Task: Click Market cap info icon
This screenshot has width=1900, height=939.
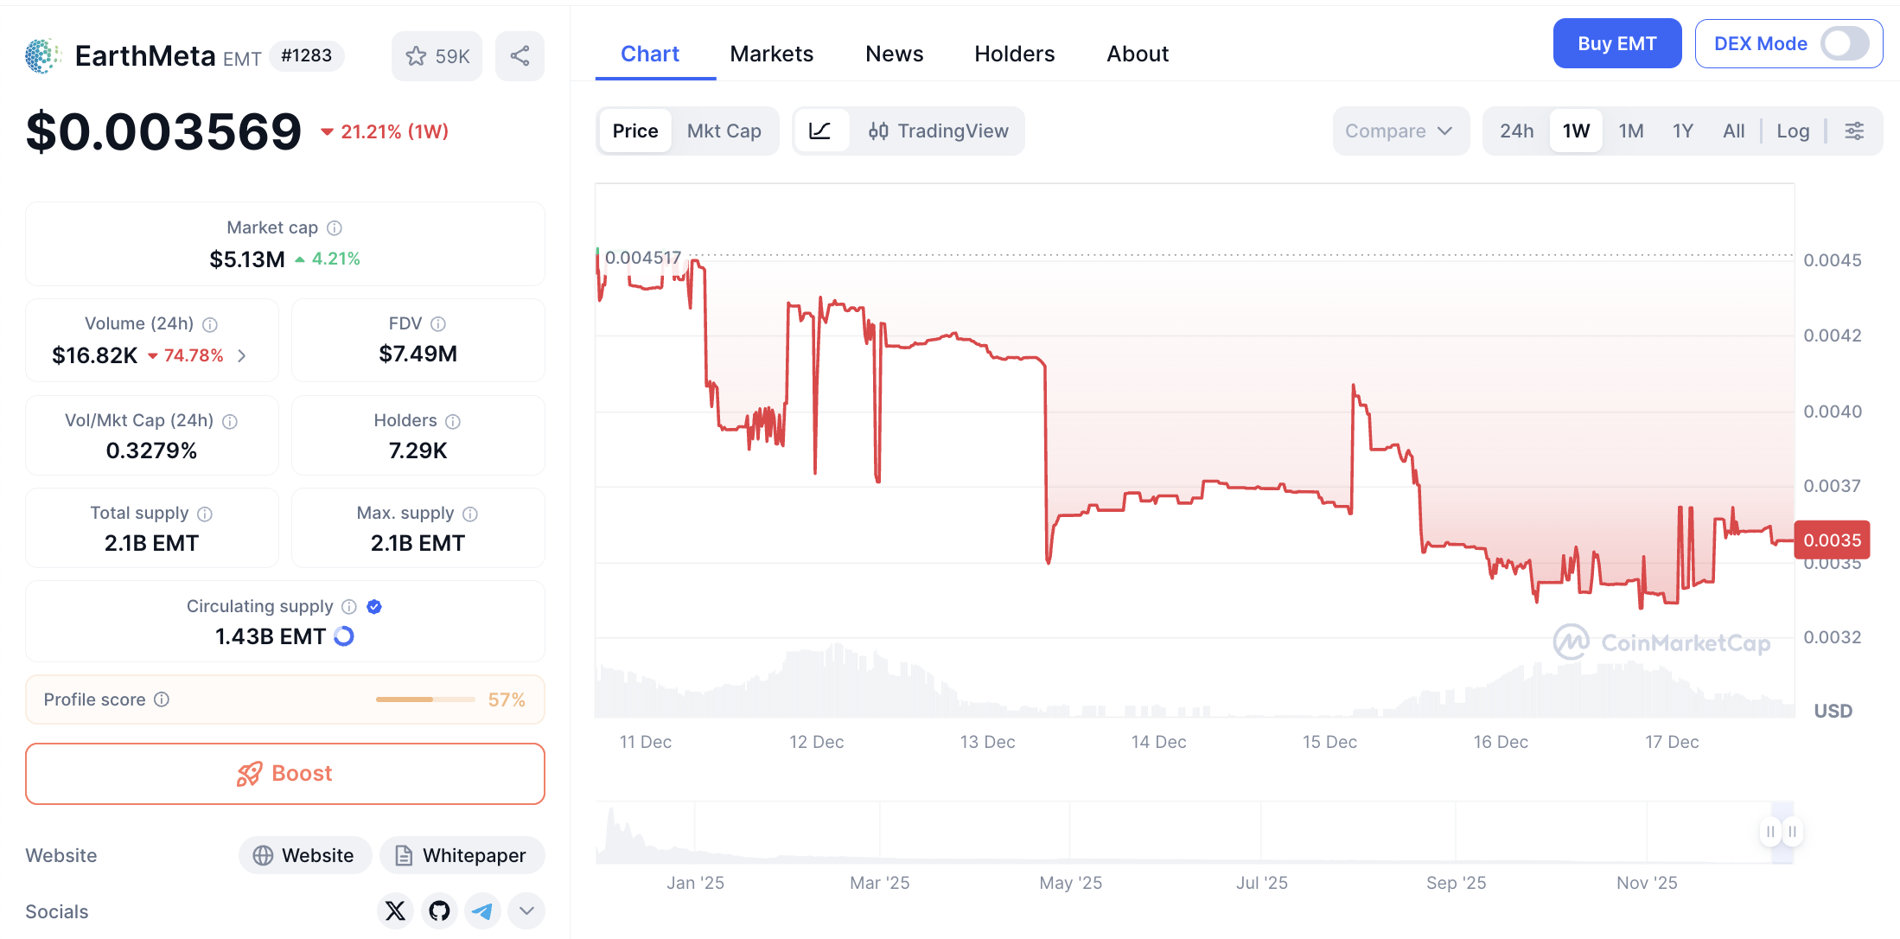Action: point(335,227)
